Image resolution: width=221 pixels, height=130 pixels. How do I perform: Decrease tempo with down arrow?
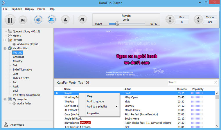tap(198, 21)
